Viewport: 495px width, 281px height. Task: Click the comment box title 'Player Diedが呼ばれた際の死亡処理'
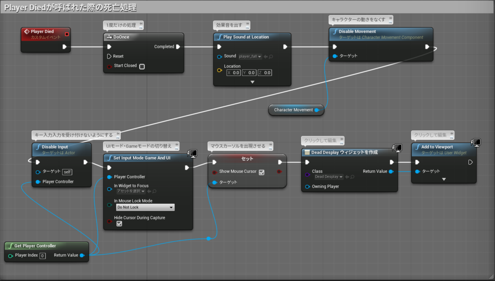click(x=70, y=8)
